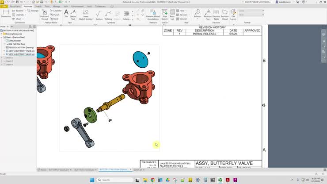Viewport: 327px width, 184px height.
Task: Click the Home icon in quick access toolbar
Action: 34,2
